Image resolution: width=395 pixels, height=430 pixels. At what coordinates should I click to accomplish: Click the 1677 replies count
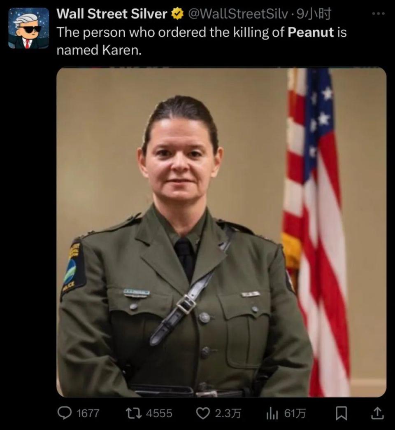[88, 414]
